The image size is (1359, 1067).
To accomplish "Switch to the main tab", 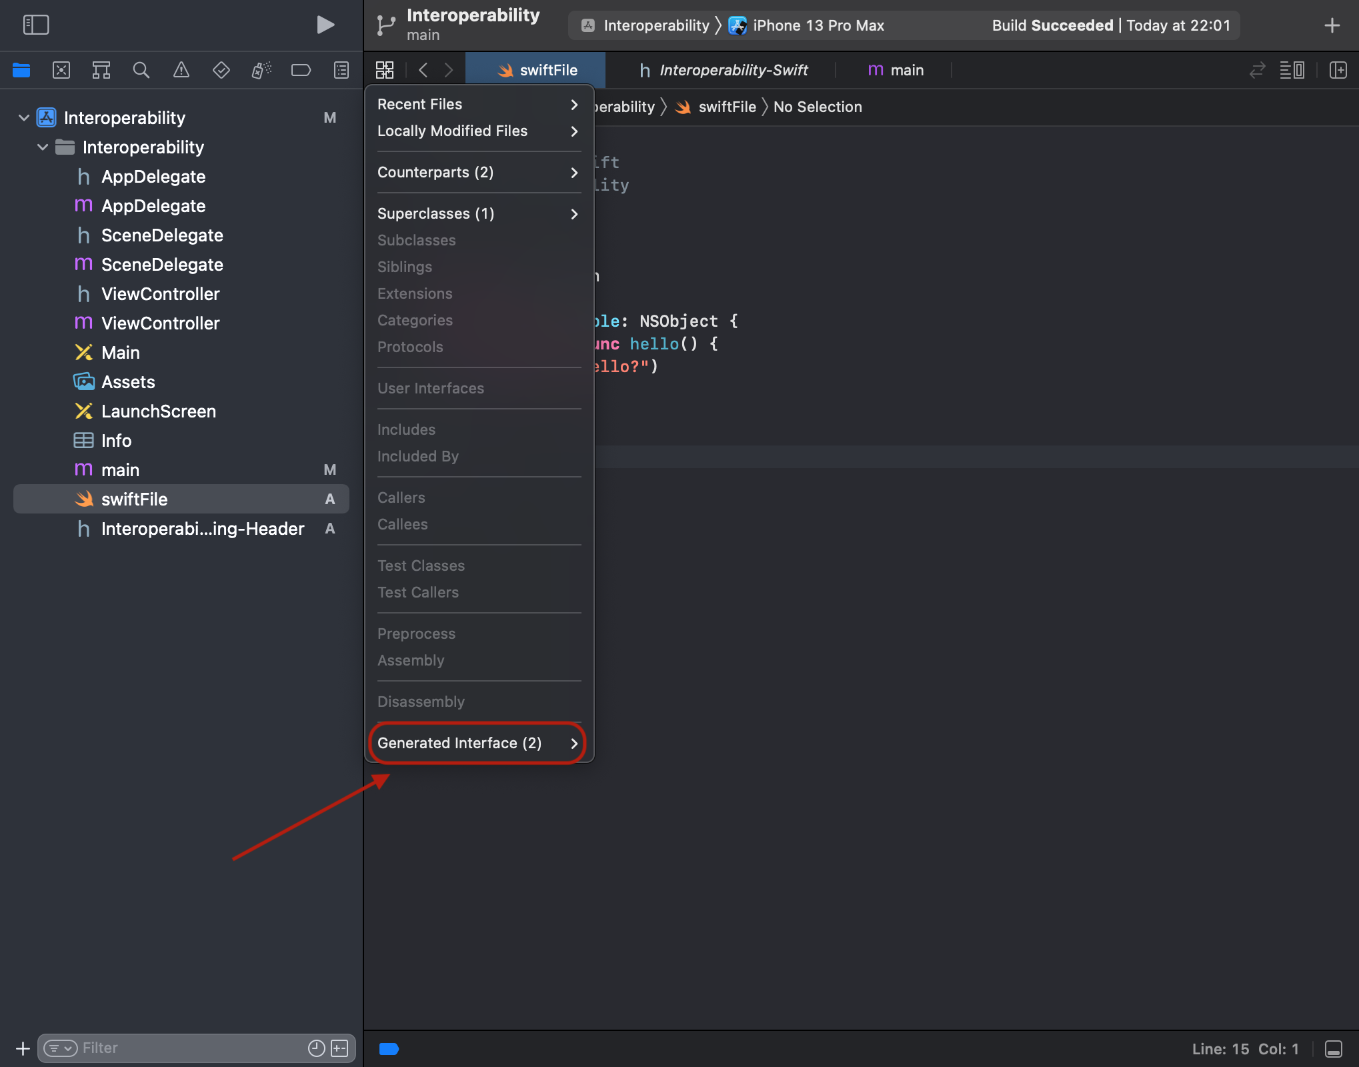I will 895,70.
